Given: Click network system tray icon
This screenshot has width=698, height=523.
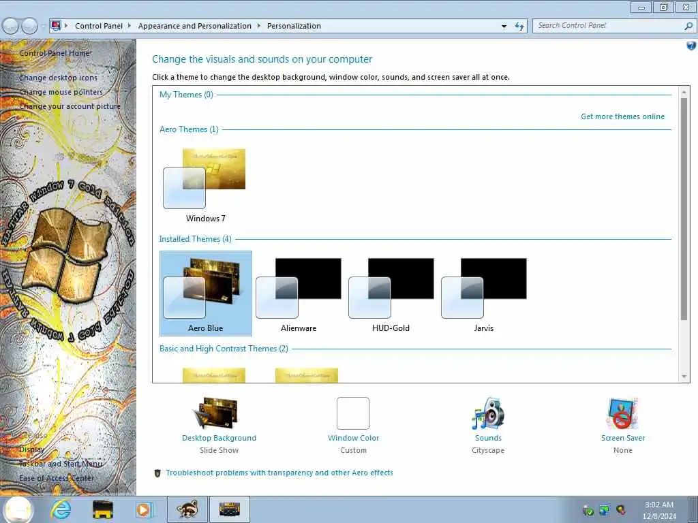Looking at the screenshot, I should [x=605, y=510].
